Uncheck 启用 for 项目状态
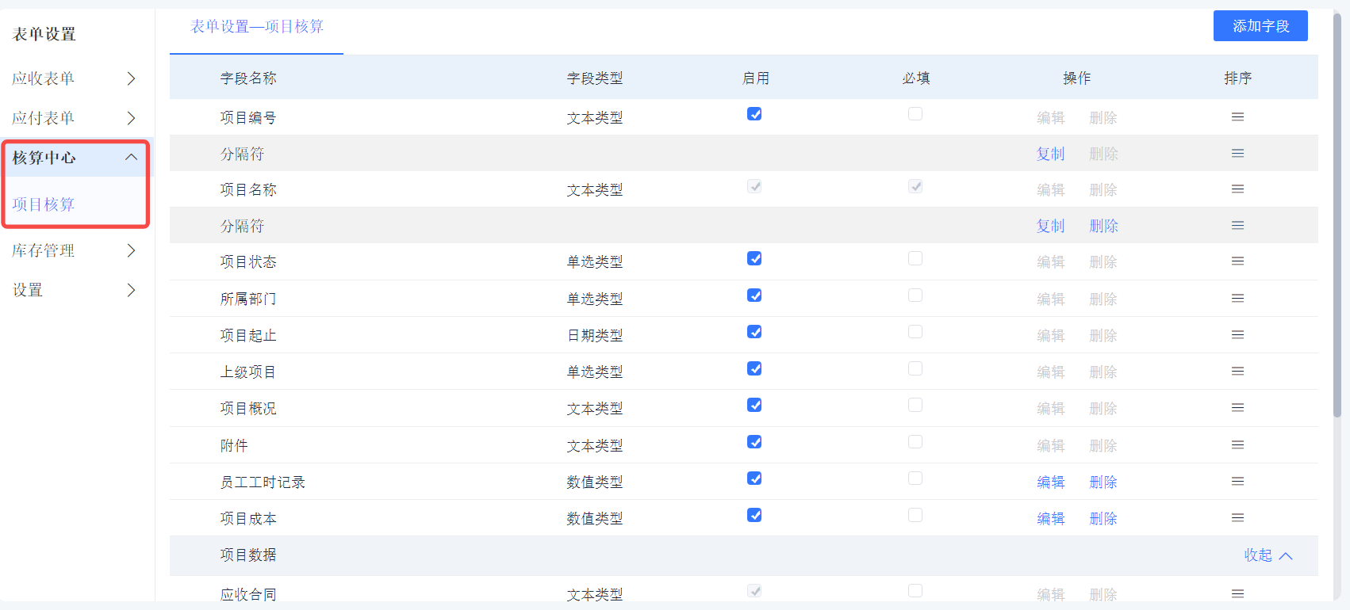1350x610 pixels. click(754, 258)
